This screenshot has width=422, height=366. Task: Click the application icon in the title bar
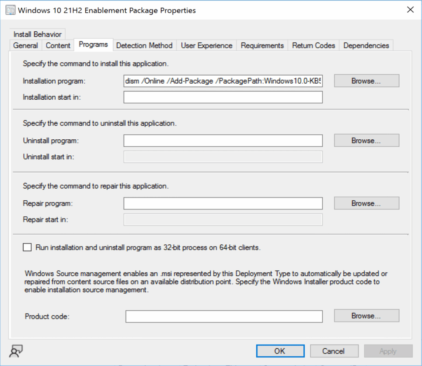(9, 9)
